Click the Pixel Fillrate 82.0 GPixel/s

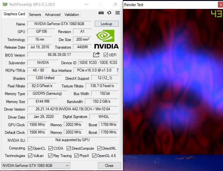click(42, 86)
